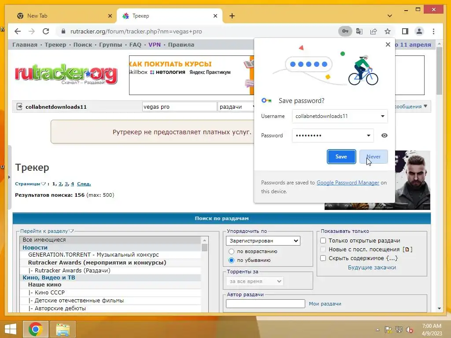Reload the rutracker page
The height and width of the screenshot is (338, 451).
point(46,31)
